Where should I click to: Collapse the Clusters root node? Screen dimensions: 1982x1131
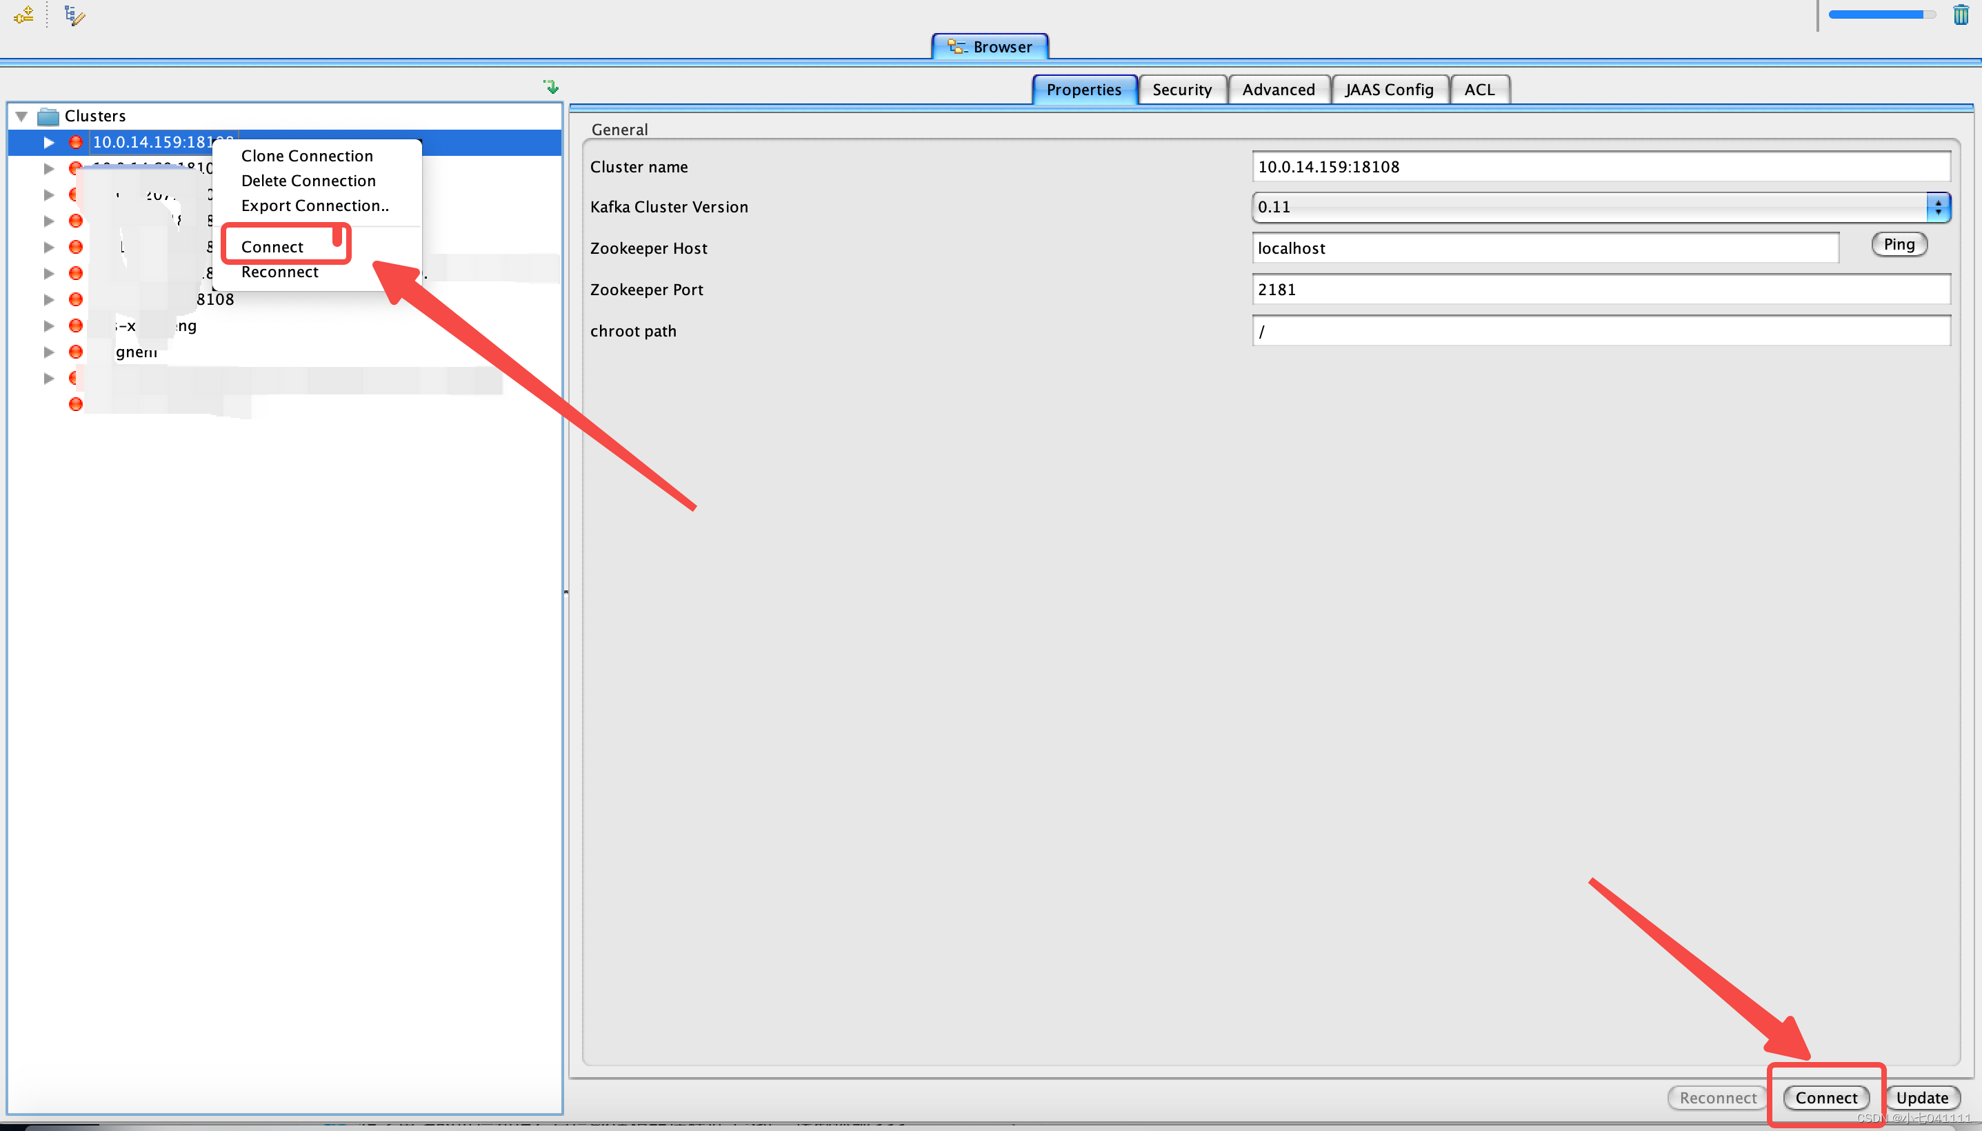[22, 117]
